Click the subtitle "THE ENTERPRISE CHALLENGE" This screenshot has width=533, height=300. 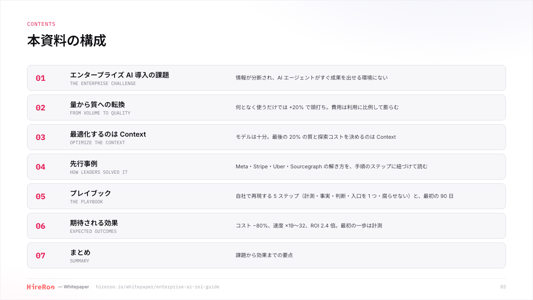103,83
